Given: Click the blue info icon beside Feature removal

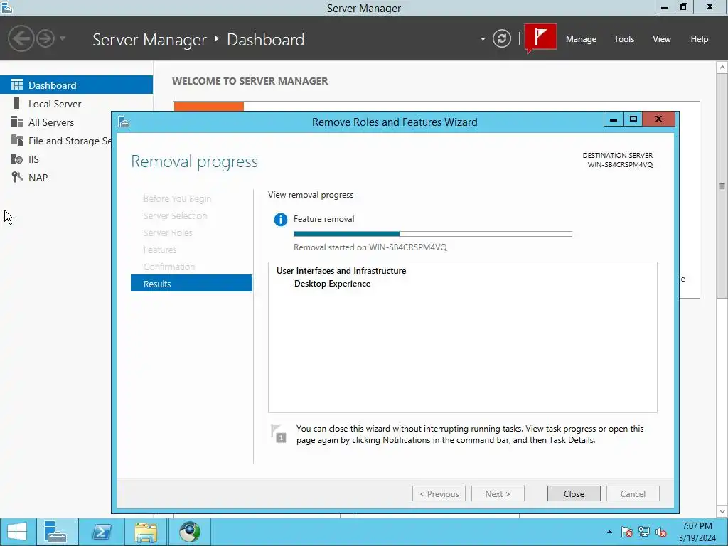Looking at the screenshot, I should coord(280,219).
